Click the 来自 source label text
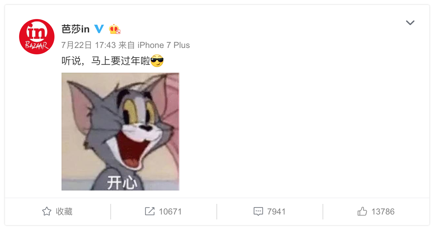Image resolution: width=435 pixels, height=230 pixels. 127,45
